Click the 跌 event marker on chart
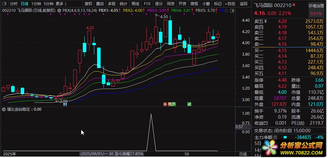The width and height of the screenshot is (328, 158). coord(174,104)
